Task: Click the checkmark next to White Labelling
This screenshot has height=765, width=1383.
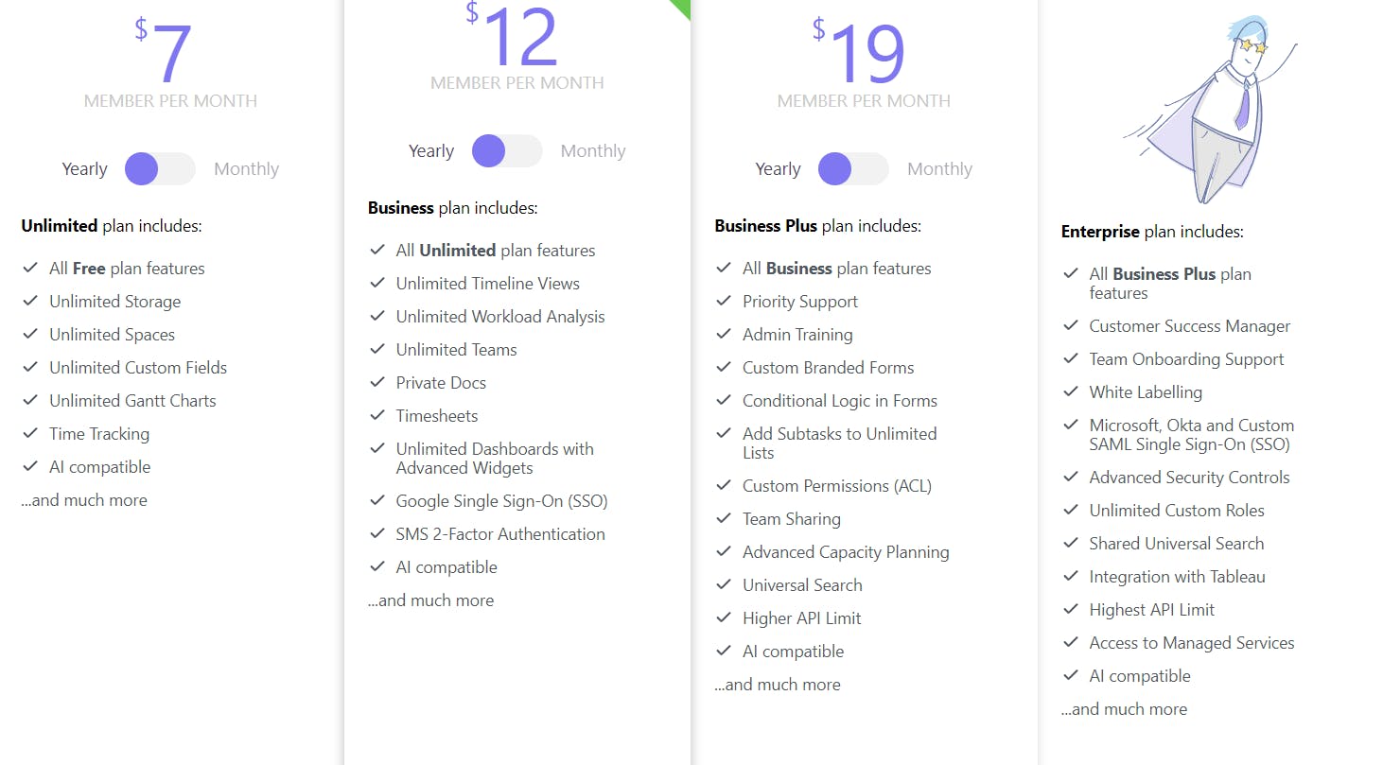Action: point(1071,392)
